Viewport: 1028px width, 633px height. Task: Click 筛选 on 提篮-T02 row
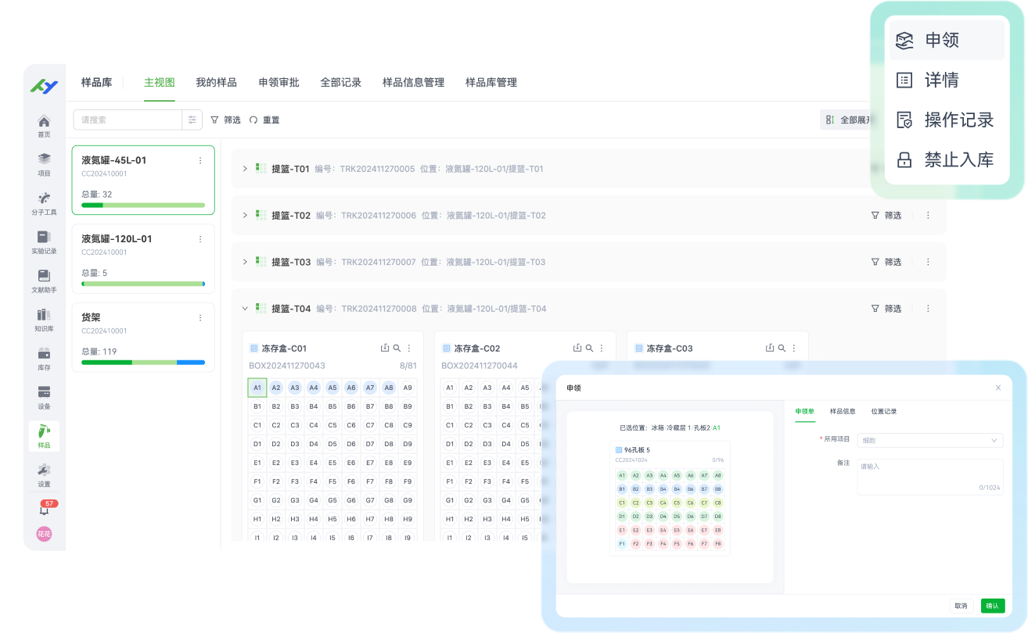pyautogui.click(x=886, y=216)
